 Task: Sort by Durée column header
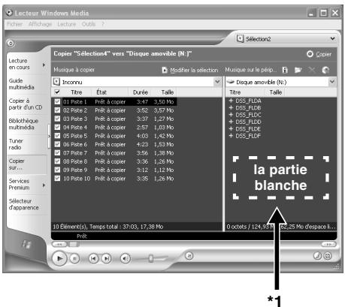[141, 92]
